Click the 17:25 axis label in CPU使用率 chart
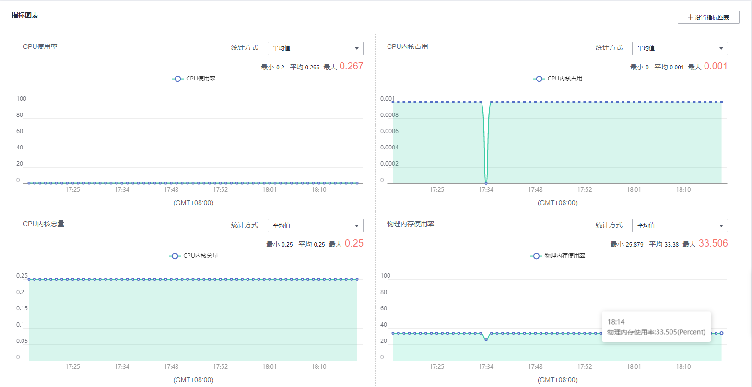This screenshot has height=387, width=752. coord(72,190)
